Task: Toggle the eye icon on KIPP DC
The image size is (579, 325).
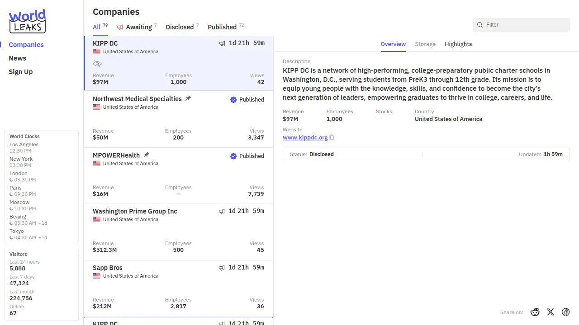Action: [97, 64]
